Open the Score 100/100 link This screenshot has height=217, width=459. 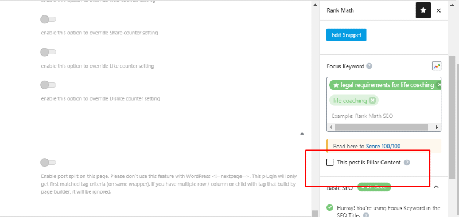(383, 147)
